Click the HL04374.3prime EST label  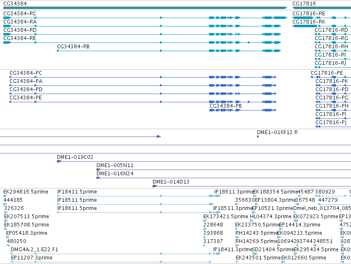pos(271,217)
